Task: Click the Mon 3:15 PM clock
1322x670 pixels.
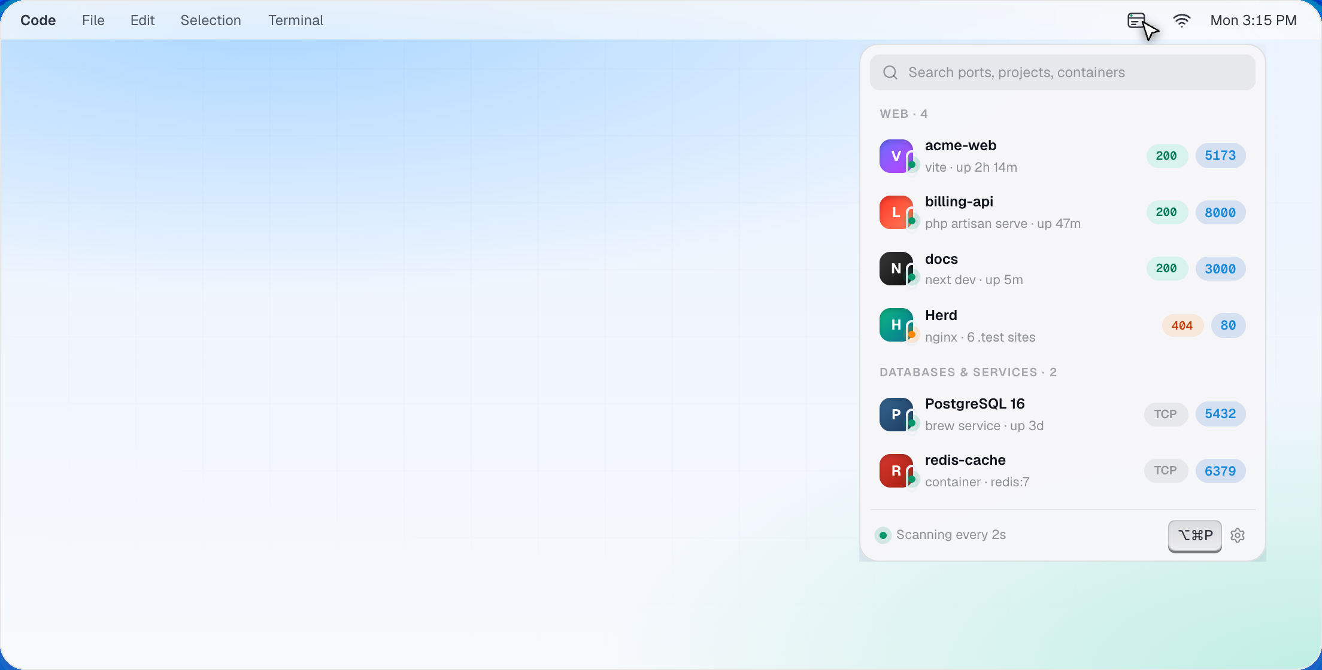Action: [1253, 20]
